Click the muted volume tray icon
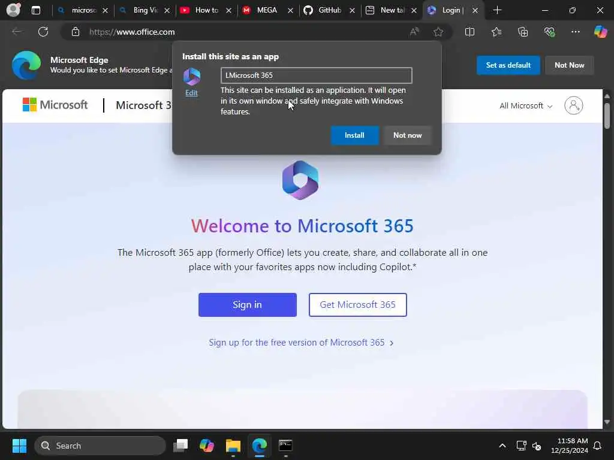This screenshot has width=614, height=460. click(x=537, y=446)
